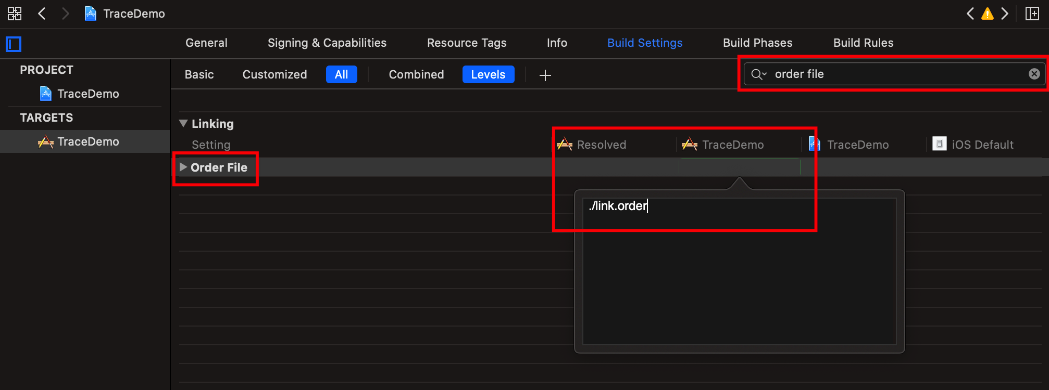Open the General tab
This screenshot has height=390, width=1049.
(206, 43)
